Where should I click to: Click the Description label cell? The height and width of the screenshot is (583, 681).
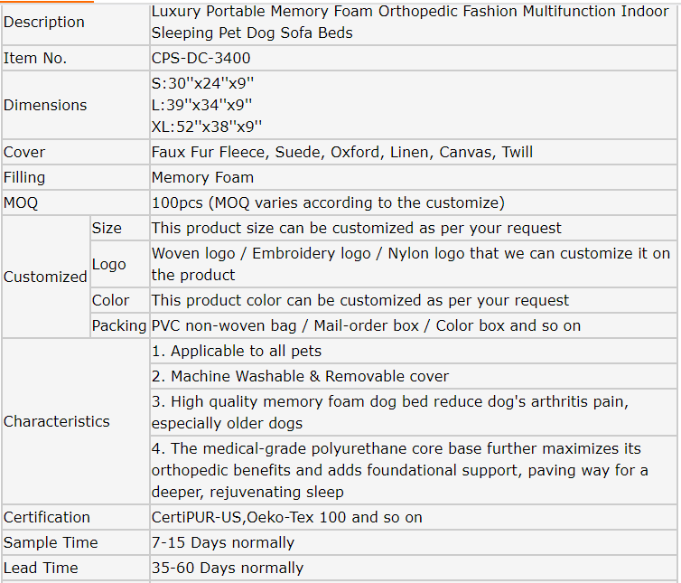(44, 23)
